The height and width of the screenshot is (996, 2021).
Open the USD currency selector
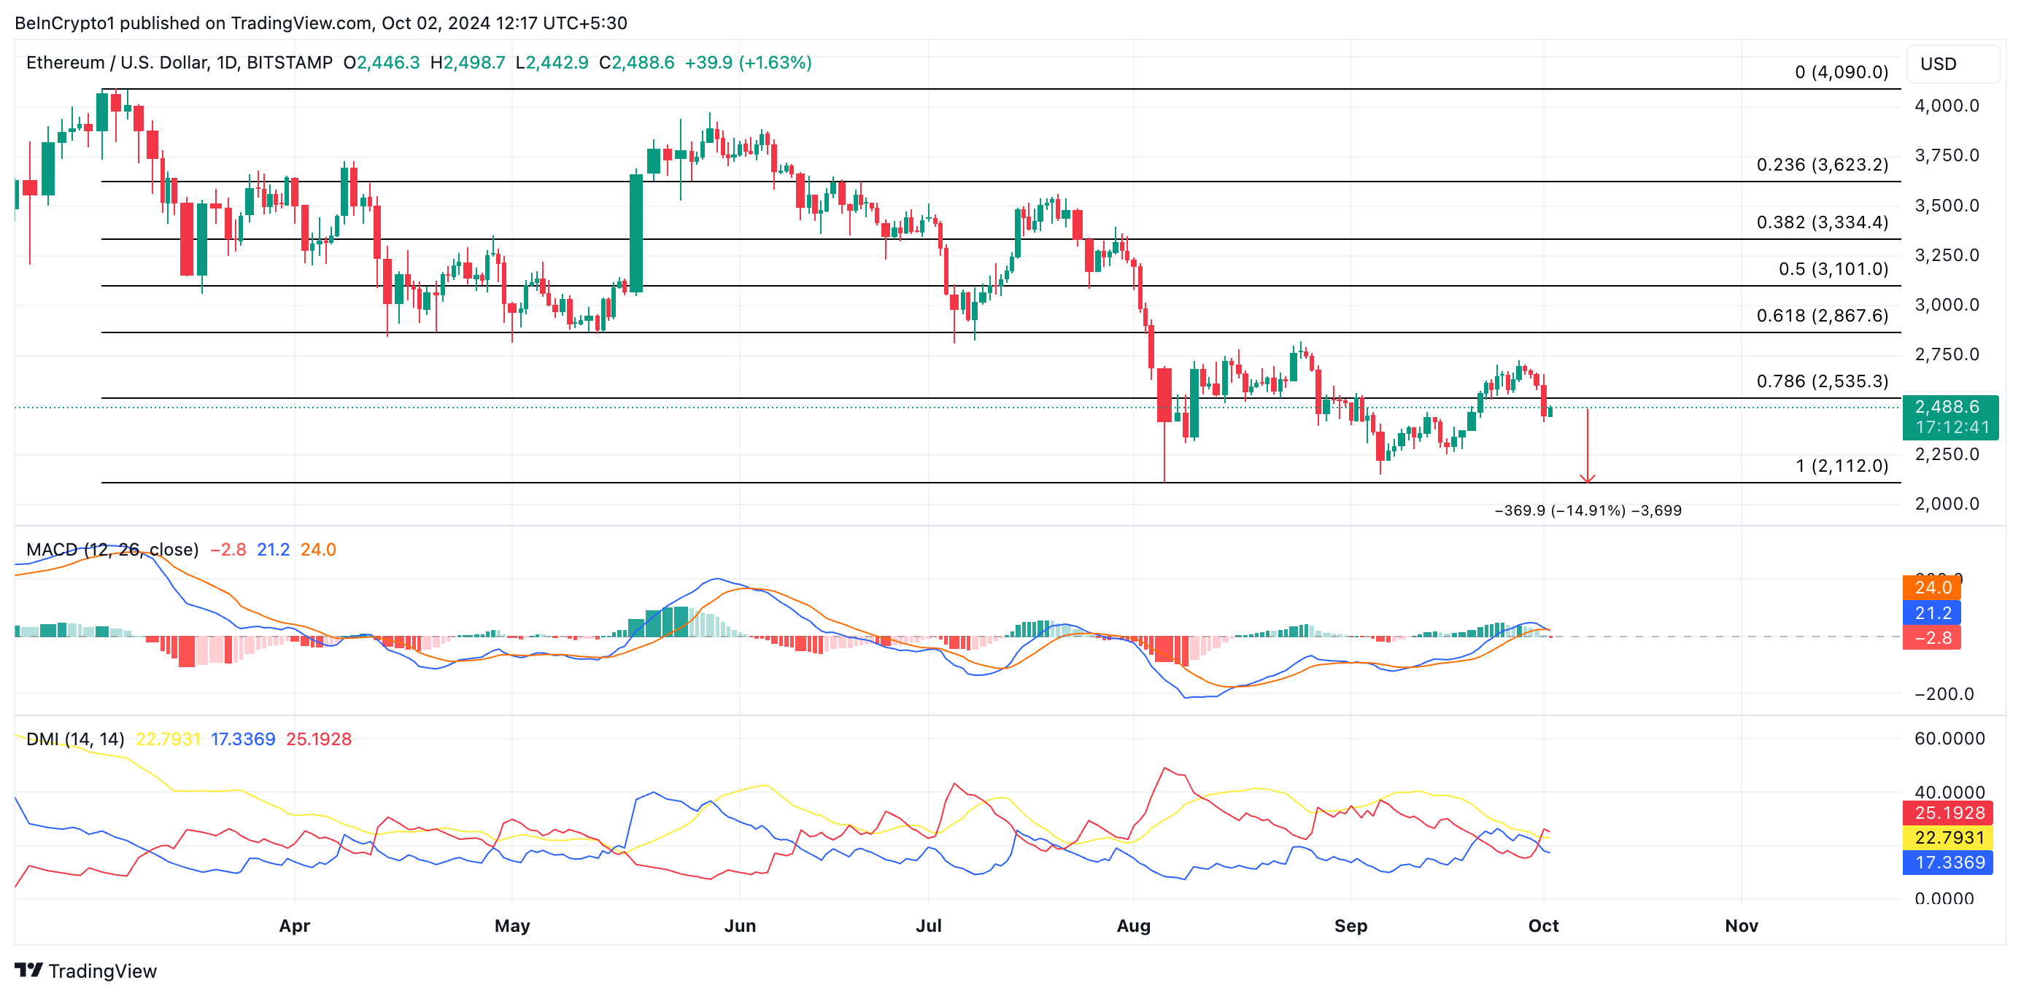pos(1938,64)
